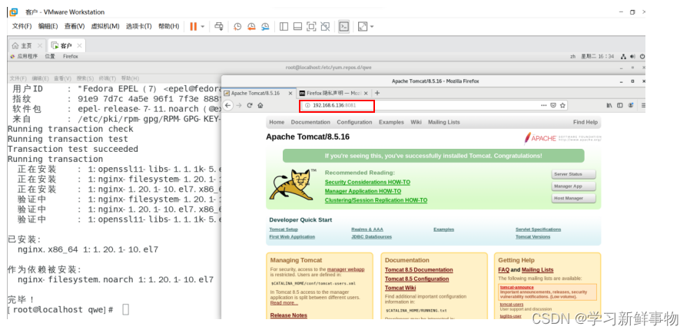Revert the VM to its previous snapshot
The height and width of the screenshot is (333, 690).
click(251, 27)
